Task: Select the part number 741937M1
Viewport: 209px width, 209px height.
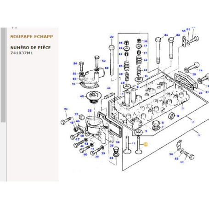Action: [x=22, y=53]
